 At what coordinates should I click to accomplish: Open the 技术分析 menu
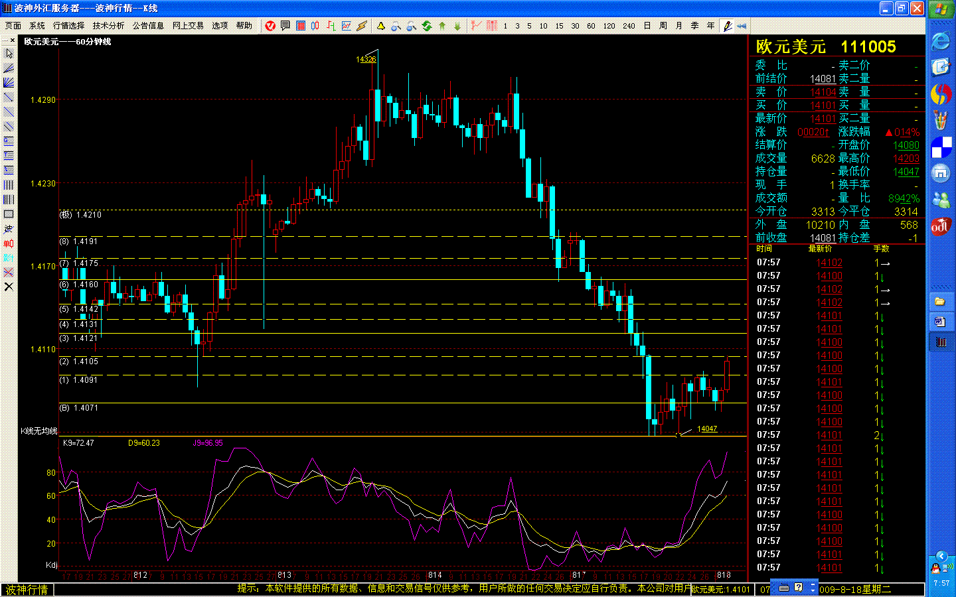pos(109,26)
